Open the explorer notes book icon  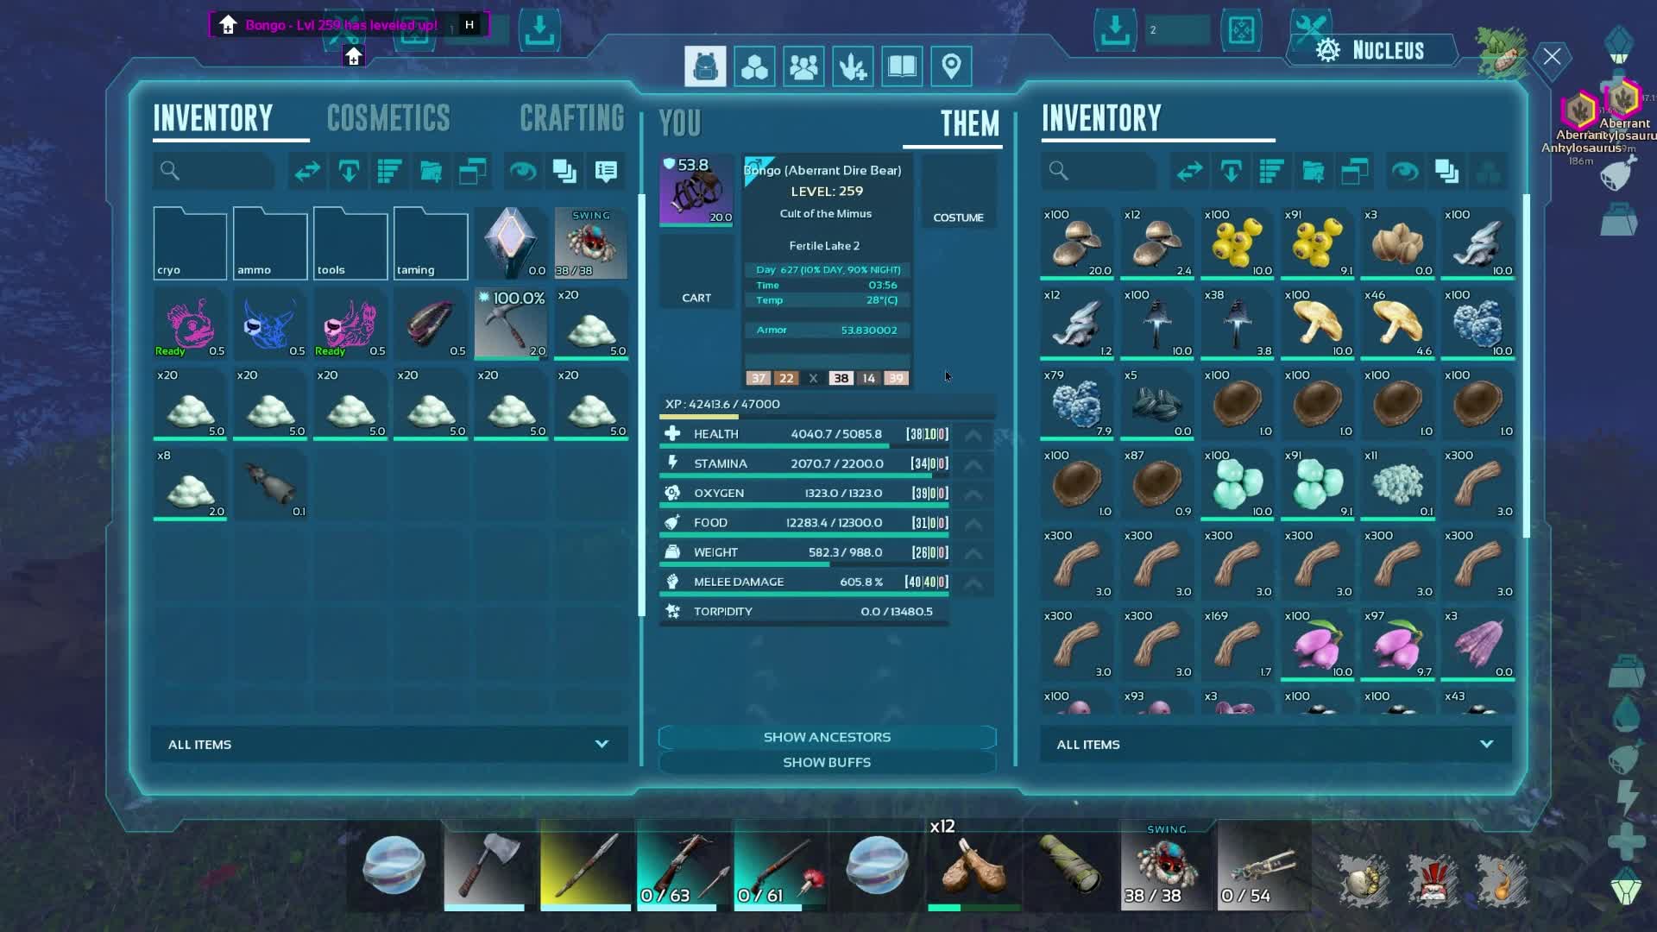902,66
